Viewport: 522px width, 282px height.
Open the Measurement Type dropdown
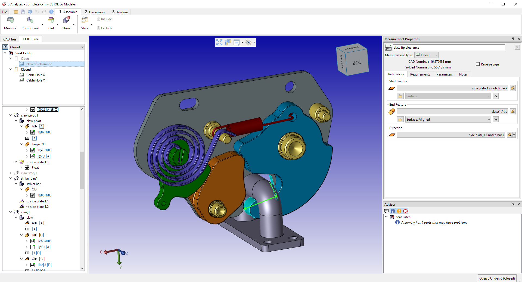(x=426, y=55)
